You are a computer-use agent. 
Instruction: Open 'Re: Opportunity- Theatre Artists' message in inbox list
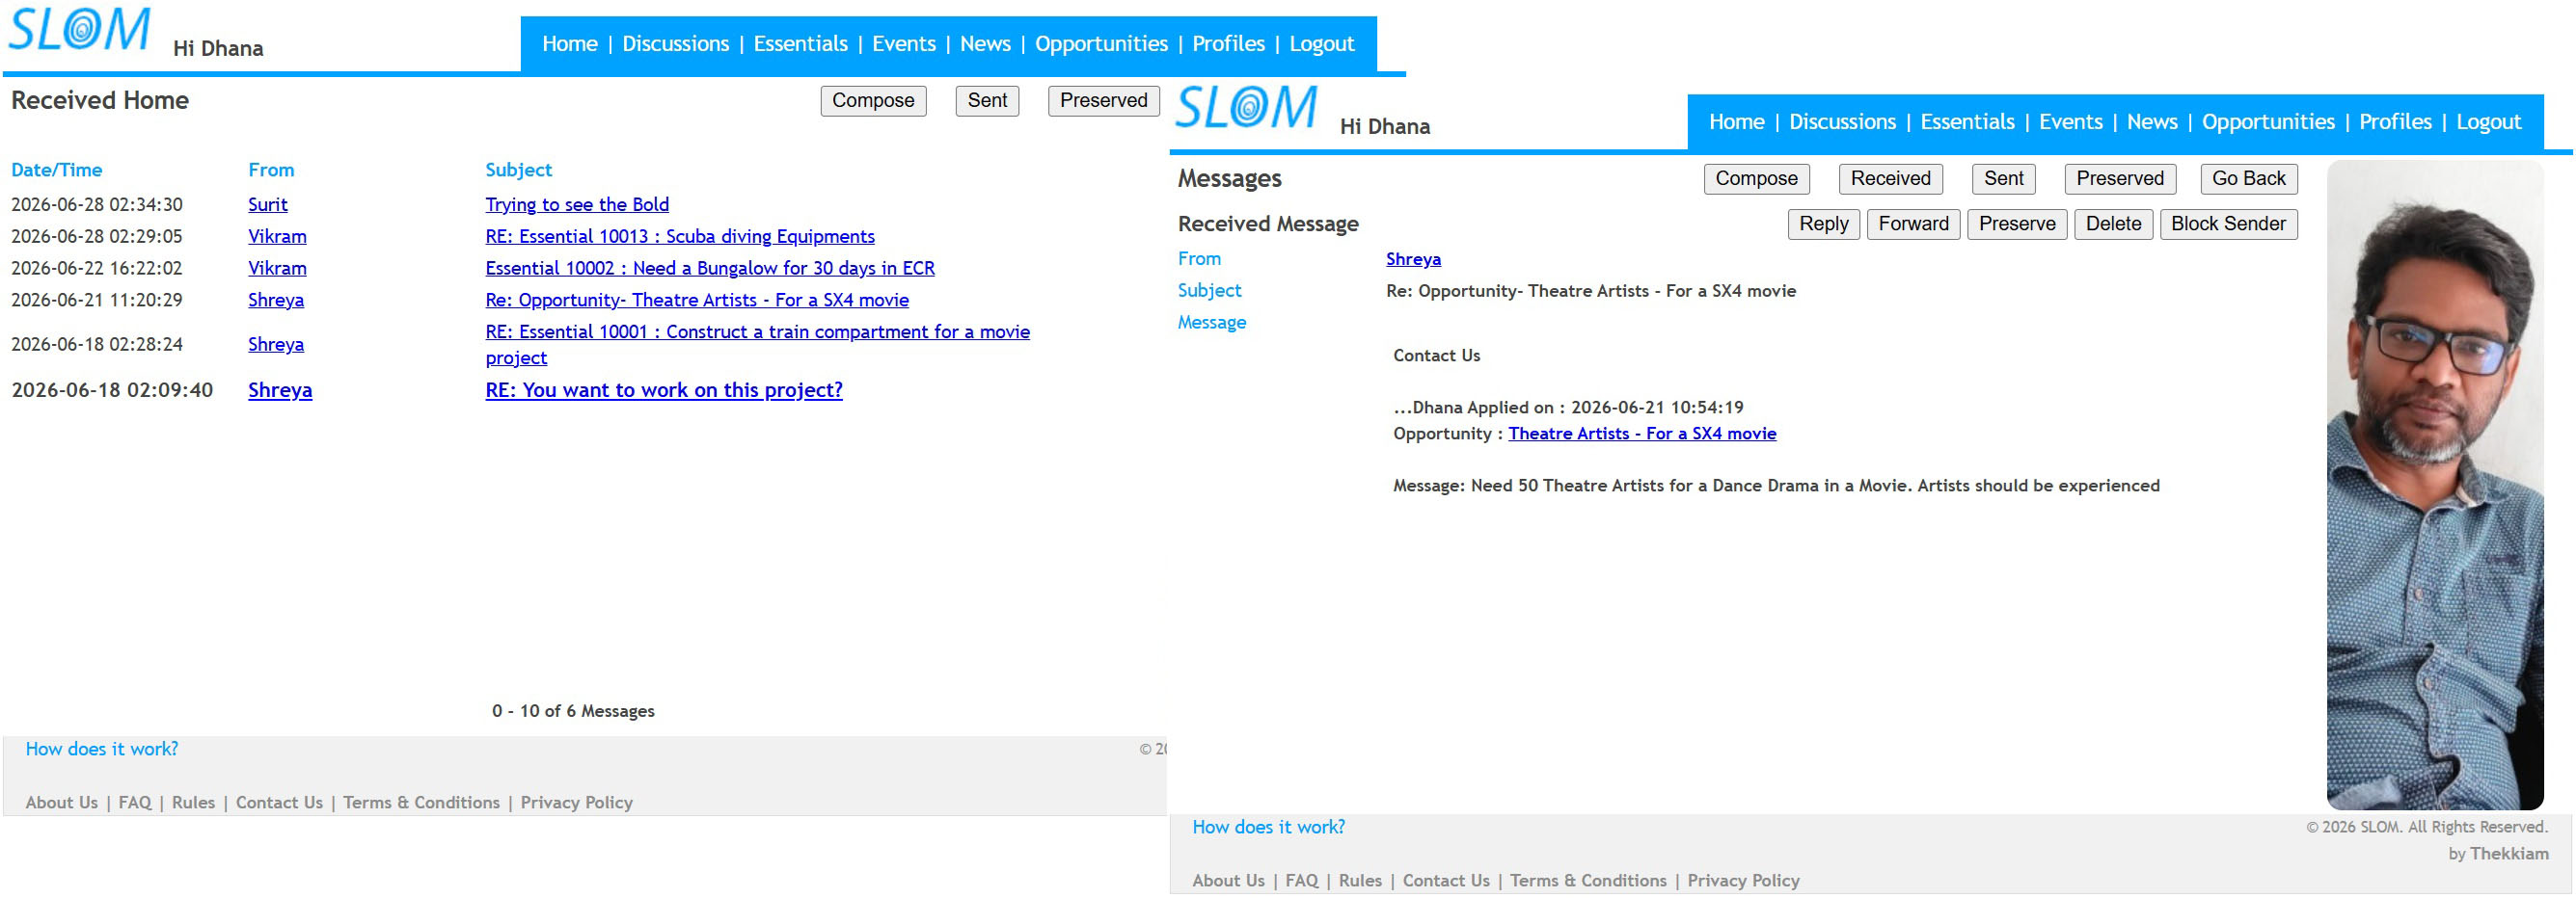click(x=697, y=301)
